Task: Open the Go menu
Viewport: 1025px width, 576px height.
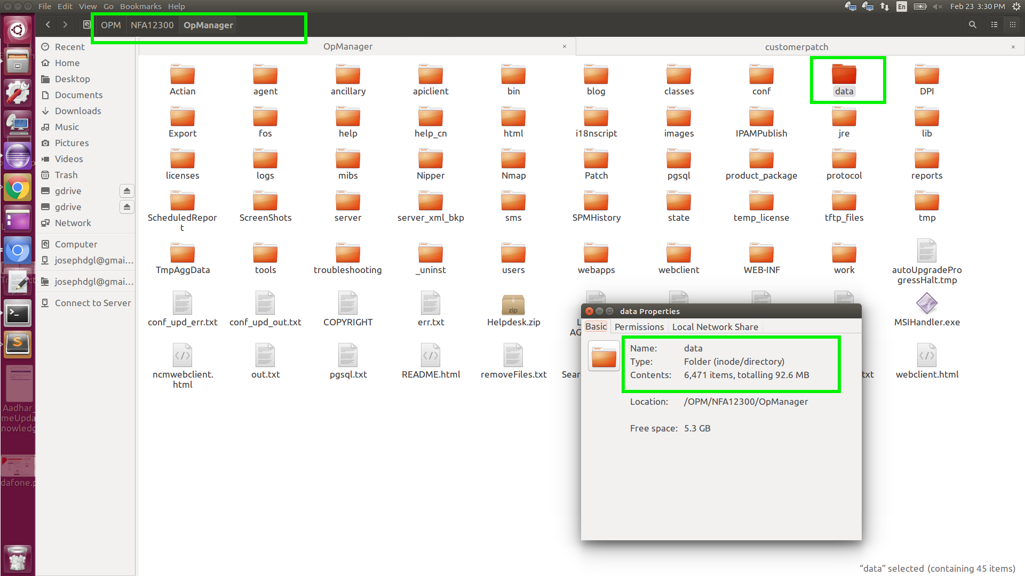Action: click(x=108, y=6)
